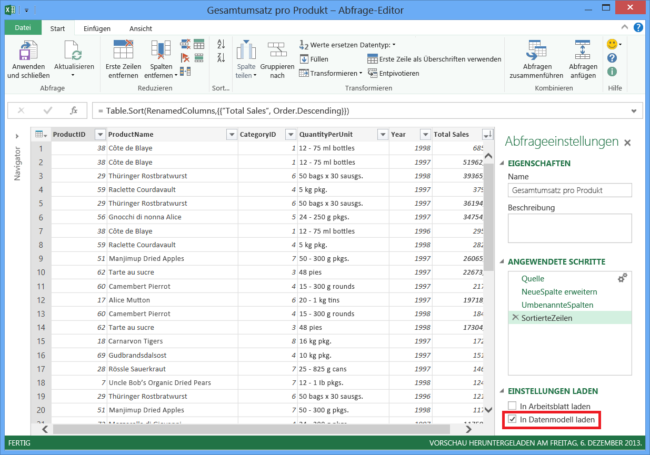
Task: Click the query Name input field
Action: tap(570, 190)
